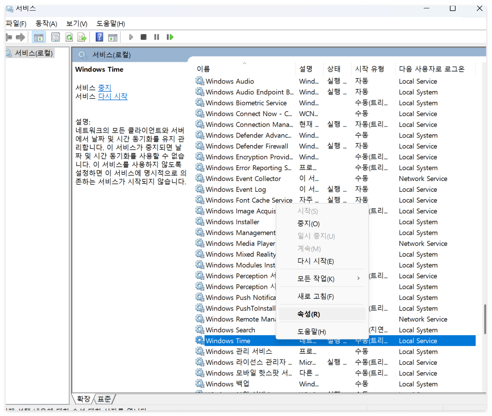Screen dimensions: 492x416
Task: Click the gear icon beside Windows Media Player
Action: (x=200, y=243)
